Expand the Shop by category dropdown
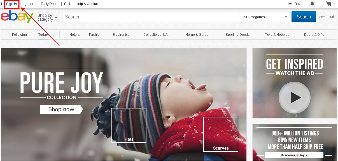The image size is (338, 161). (x=47, y=17)
